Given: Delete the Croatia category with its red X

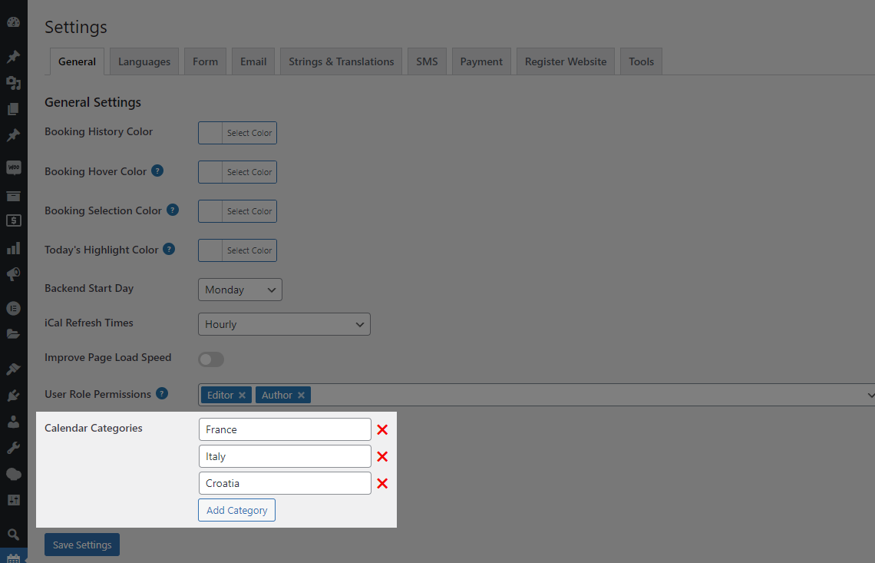Looking at the screenshot, I should pos(382,483).
